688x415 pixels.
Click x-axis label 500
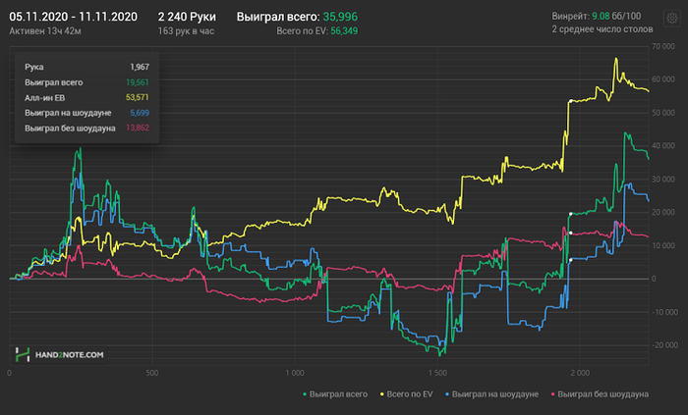151,373
